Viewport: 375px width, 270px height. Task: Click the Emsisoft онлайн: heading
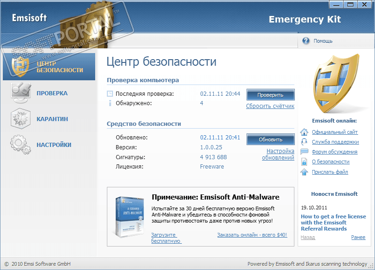tap(334, 121)
